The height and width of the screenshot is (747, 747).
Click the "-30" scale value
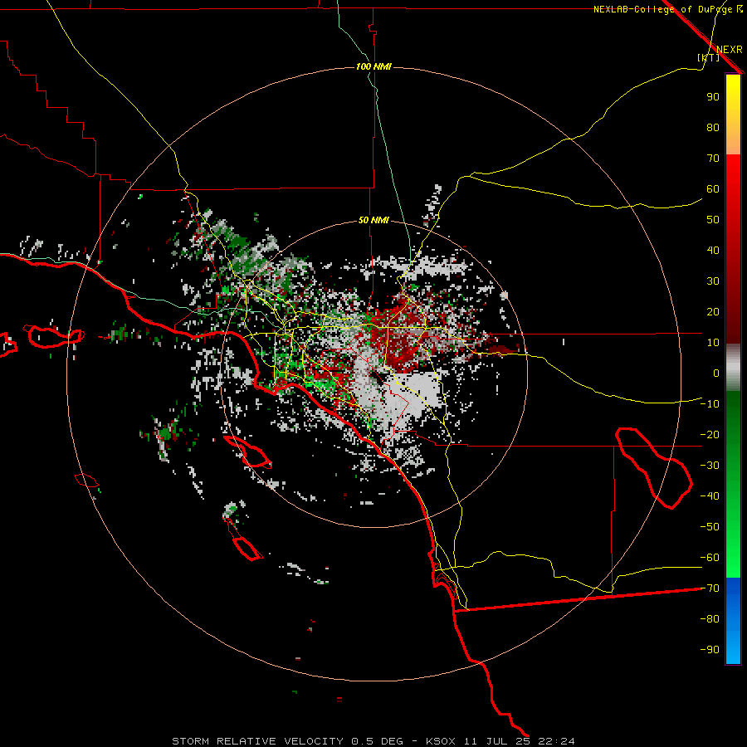tap(710, 466)
